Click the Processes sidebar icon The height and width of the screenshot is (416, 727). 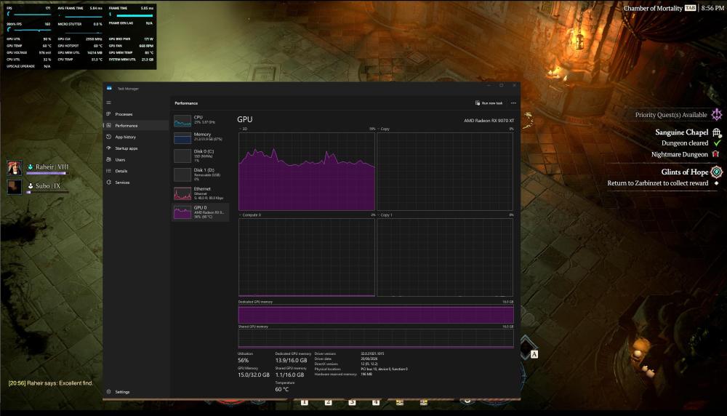point(108,114)
